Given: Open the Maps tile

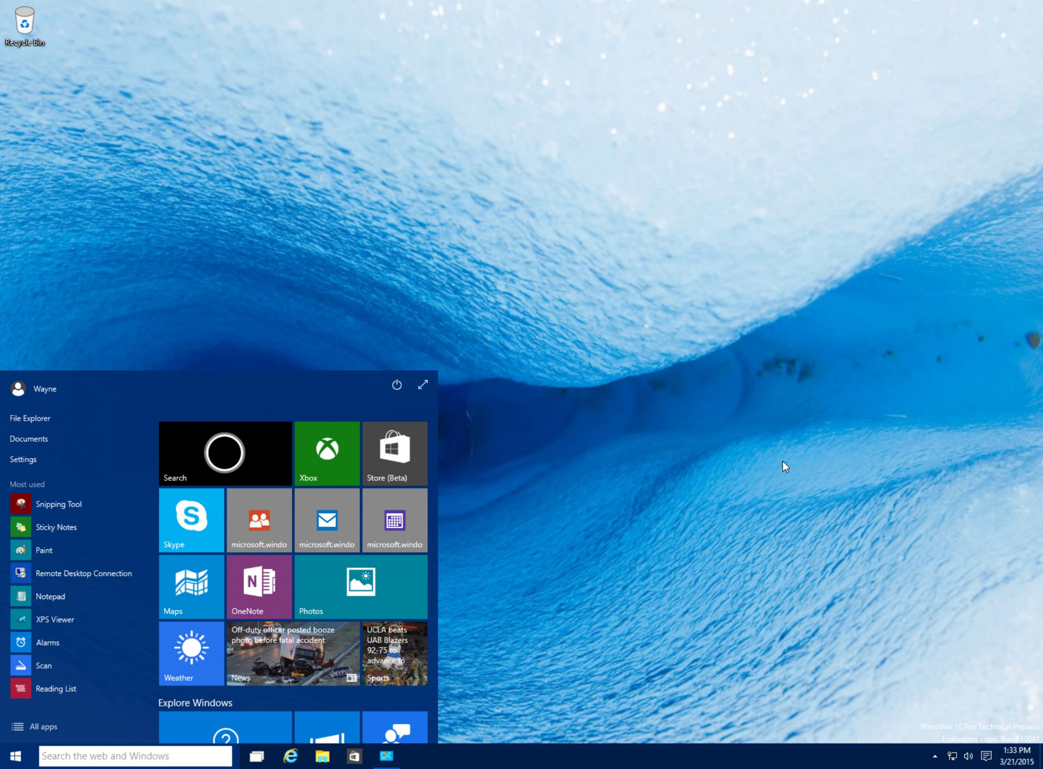Looking at the screenshot, I should click(192, 587).
